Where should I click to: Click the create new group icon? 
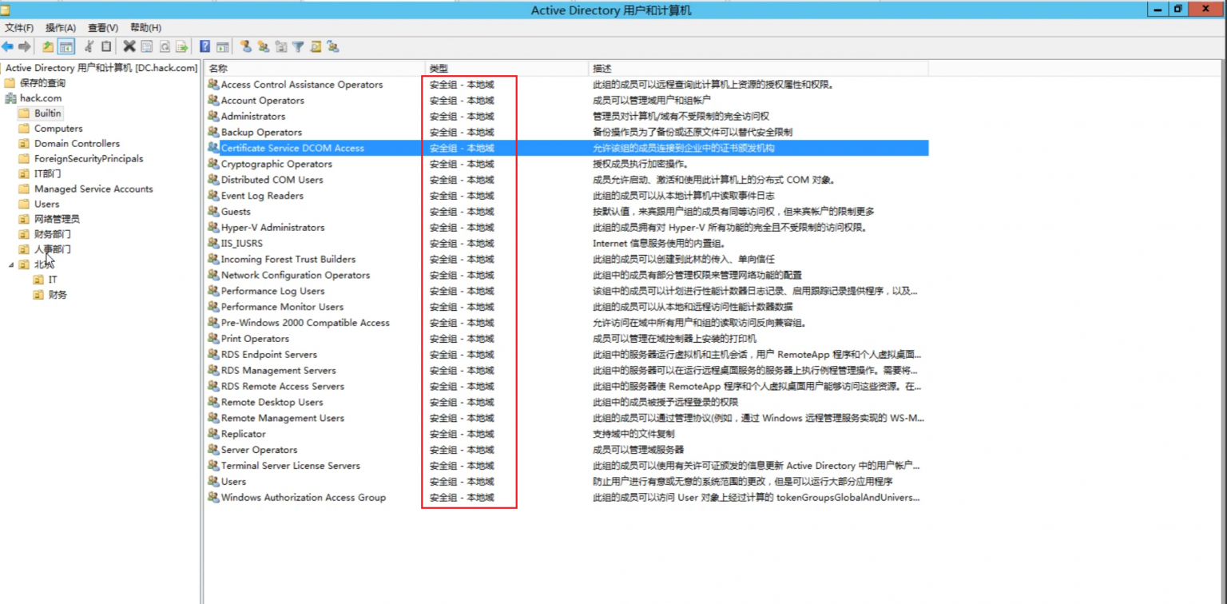click(x=264, y=46)
